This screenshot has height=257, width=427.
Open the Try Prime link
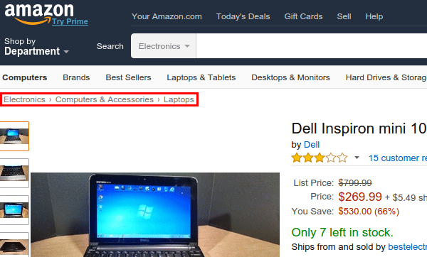pyautogui.click(x=70, y=21)
